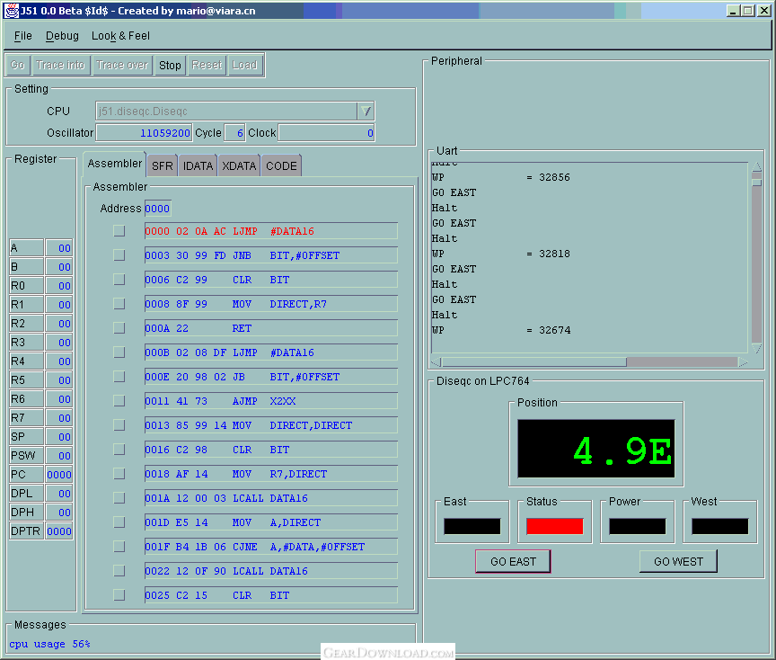Click the Assembler Address field
The height and width of the screenshot is (660, 776).
tap(158, 209)
